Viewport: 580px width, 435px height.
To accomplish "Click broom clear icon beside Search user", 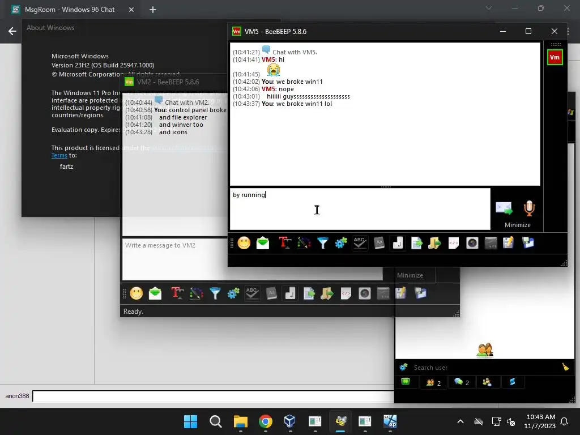I will click(x=566, y=366).
